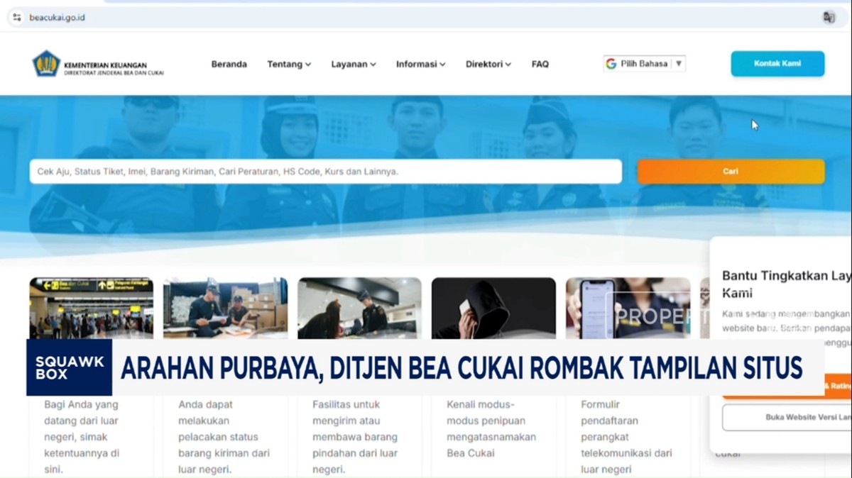Viewport: 852px width, 478px height.
Task: Click the Kementerian Keuangan Bea Cukai logo
Action: (98, 64)
